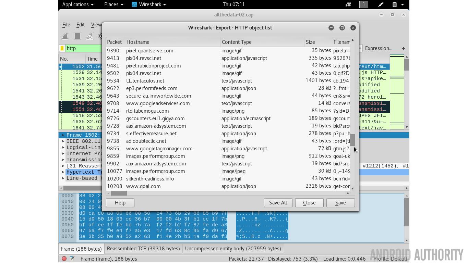Viewport: 468px width, 263px height.
Task: Expand the Logical-Link Control tree row
Action: point(63,147)
